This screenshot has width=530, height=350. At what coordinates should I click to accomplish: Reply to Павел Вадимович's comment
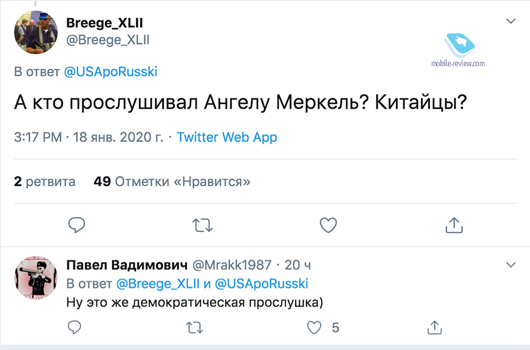point(75,327)
